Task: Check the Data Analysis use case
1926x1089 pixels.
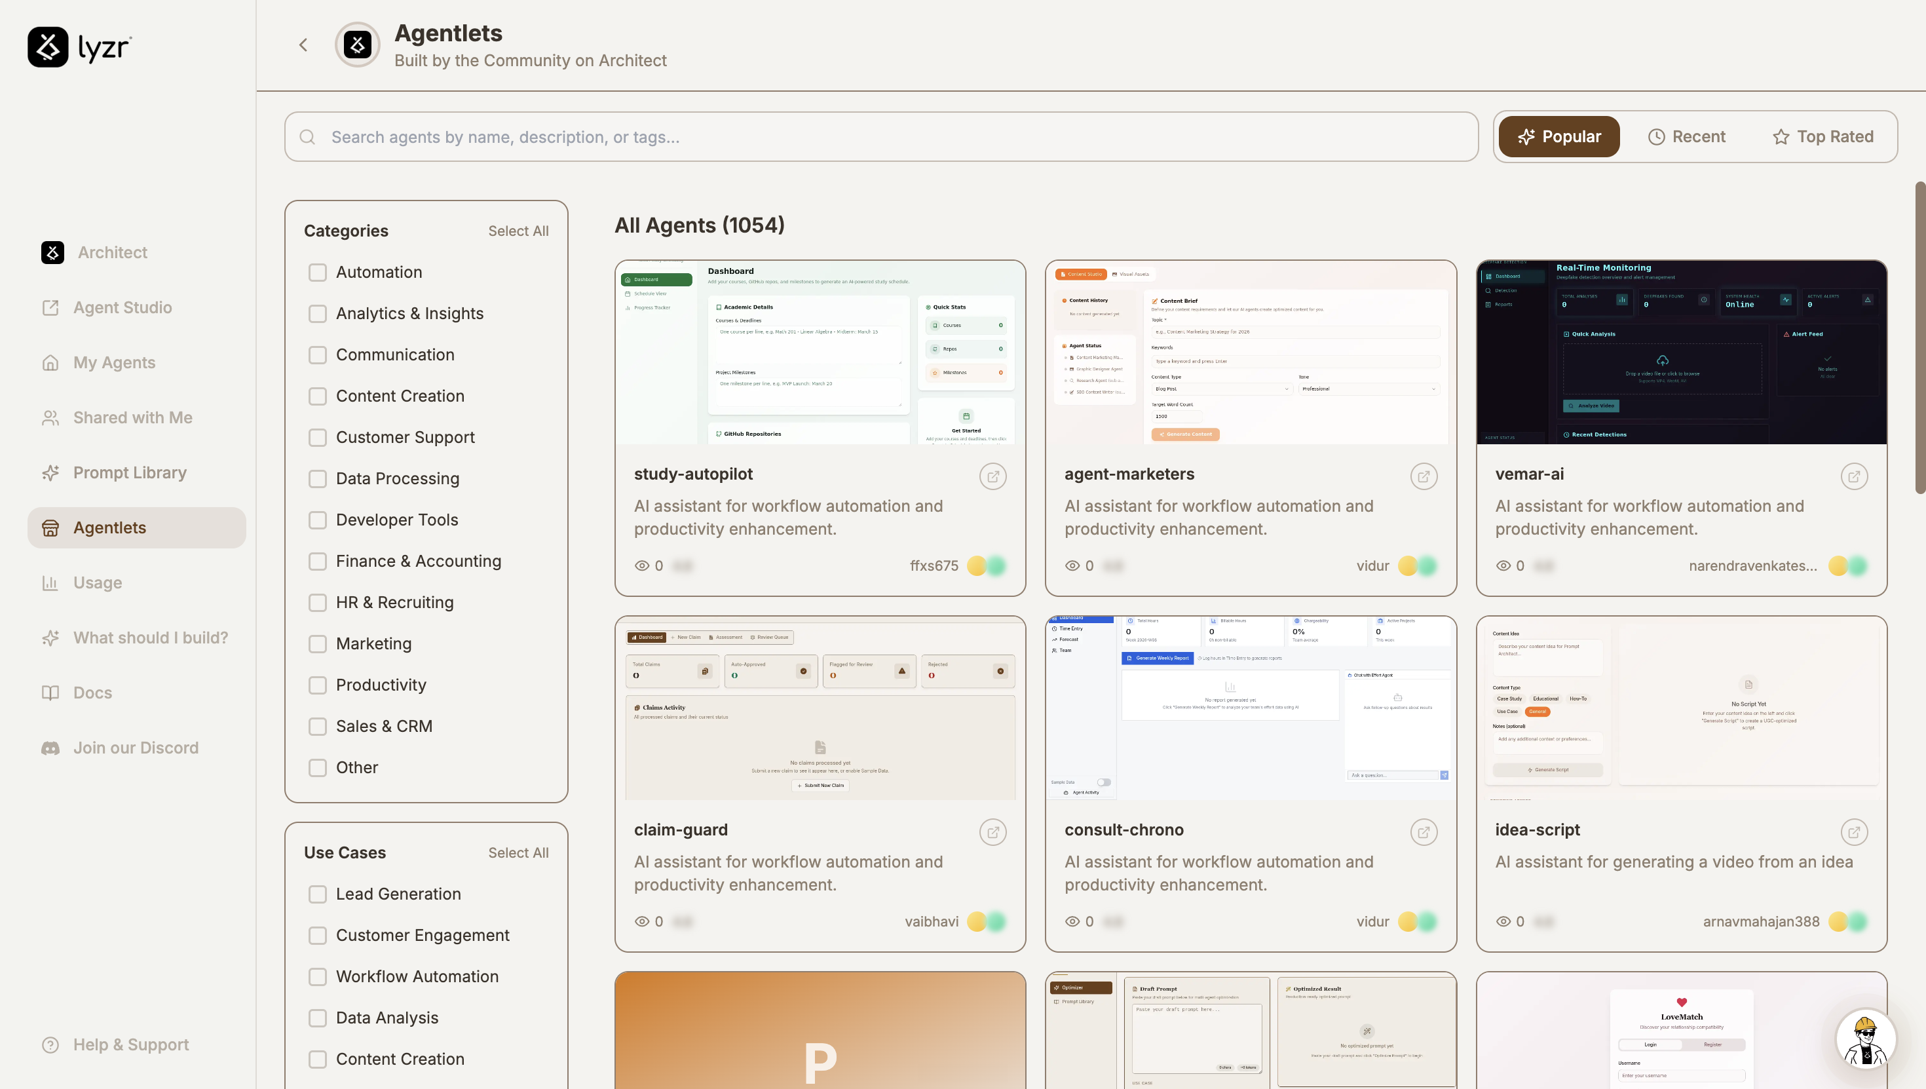Action: (318, 1018)
